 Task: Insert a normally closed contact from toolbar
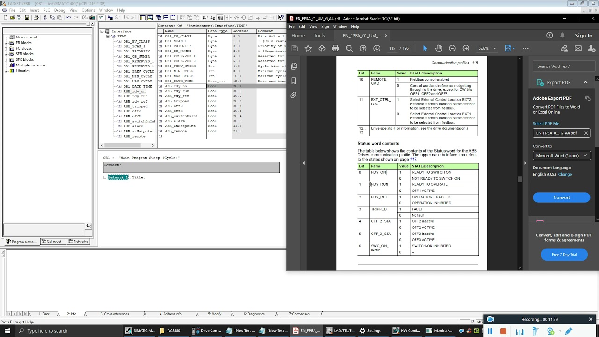236,18
